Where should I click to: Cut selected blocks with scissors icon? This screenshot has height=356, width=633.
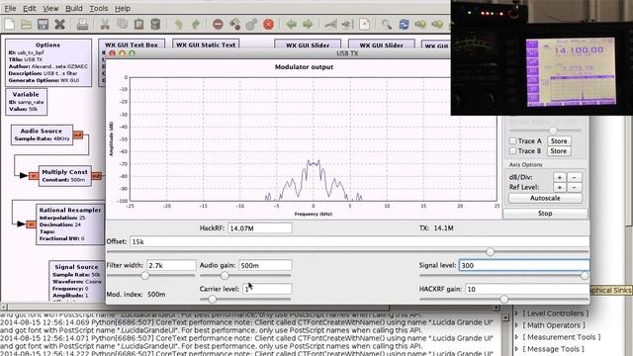pos(105,24)
